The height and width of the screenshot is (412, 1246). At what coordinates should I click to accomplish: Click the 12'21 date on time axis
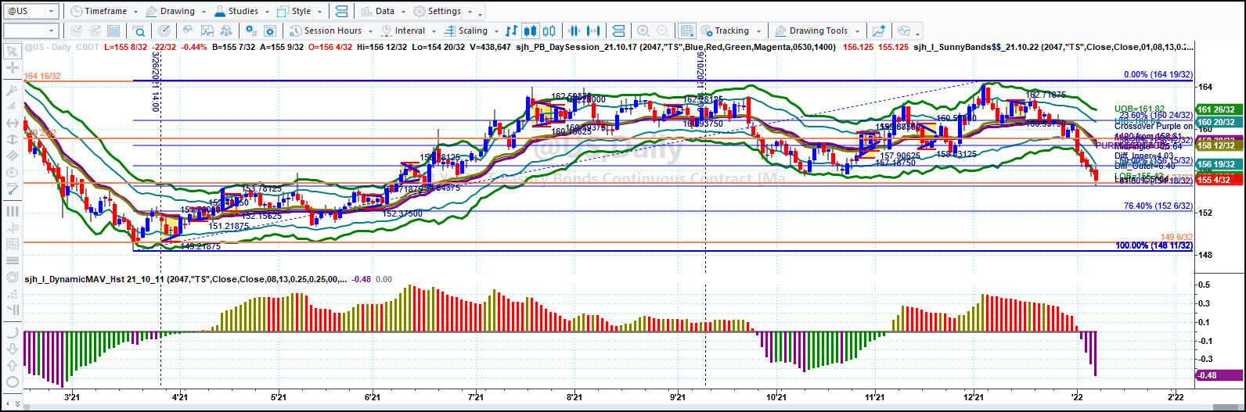pyautogui.click(x=973, y=398)
